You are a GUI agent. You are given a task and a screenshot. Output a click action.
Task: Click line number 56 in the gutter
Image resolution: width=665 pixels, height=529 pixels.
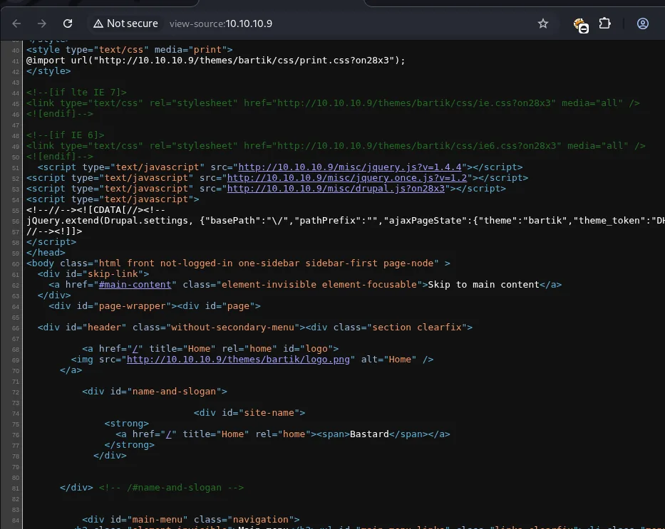click(x=16, y=221)
